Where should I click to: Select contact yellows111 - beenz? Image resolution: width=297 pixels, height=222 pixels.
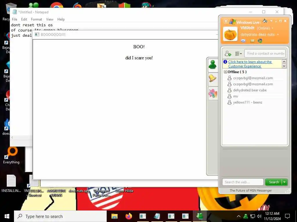coord(248,102)
